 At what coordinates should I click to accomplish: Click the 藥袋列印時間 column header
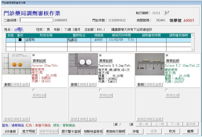122,35
